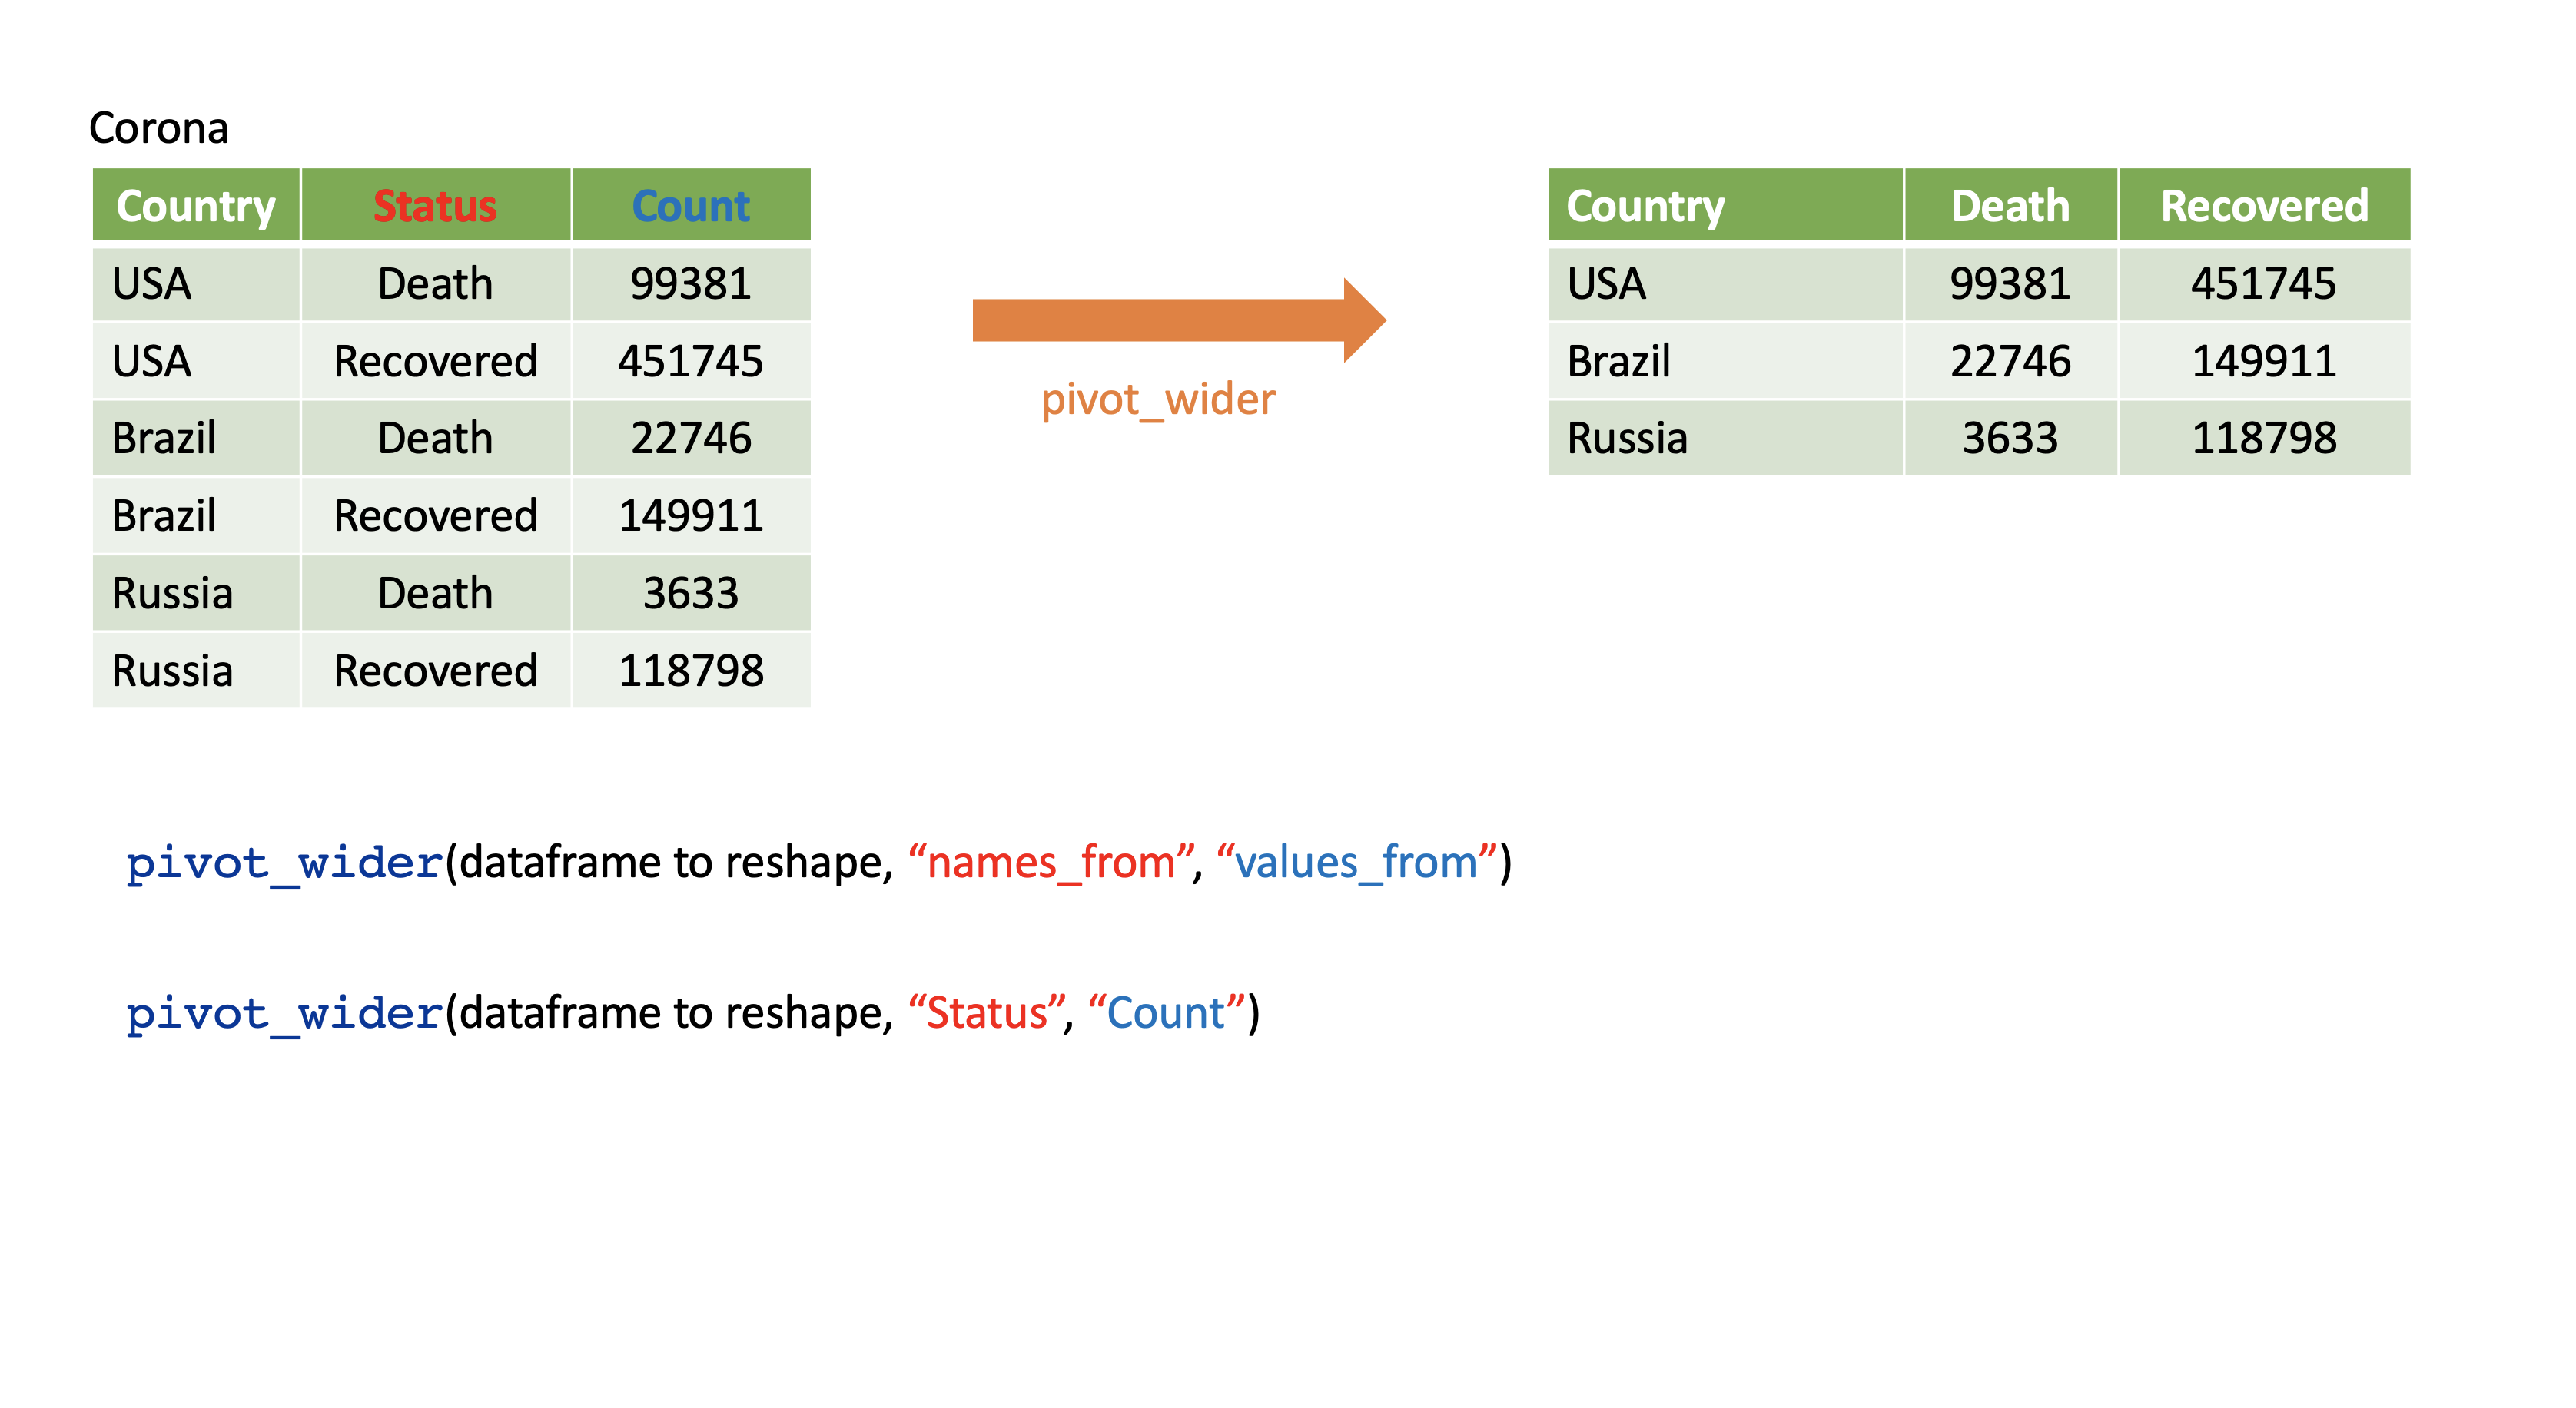This screenshot has width=2576, height=1408.
Task: Click the Country header in Corona table
Action: [x=196, y=206]
